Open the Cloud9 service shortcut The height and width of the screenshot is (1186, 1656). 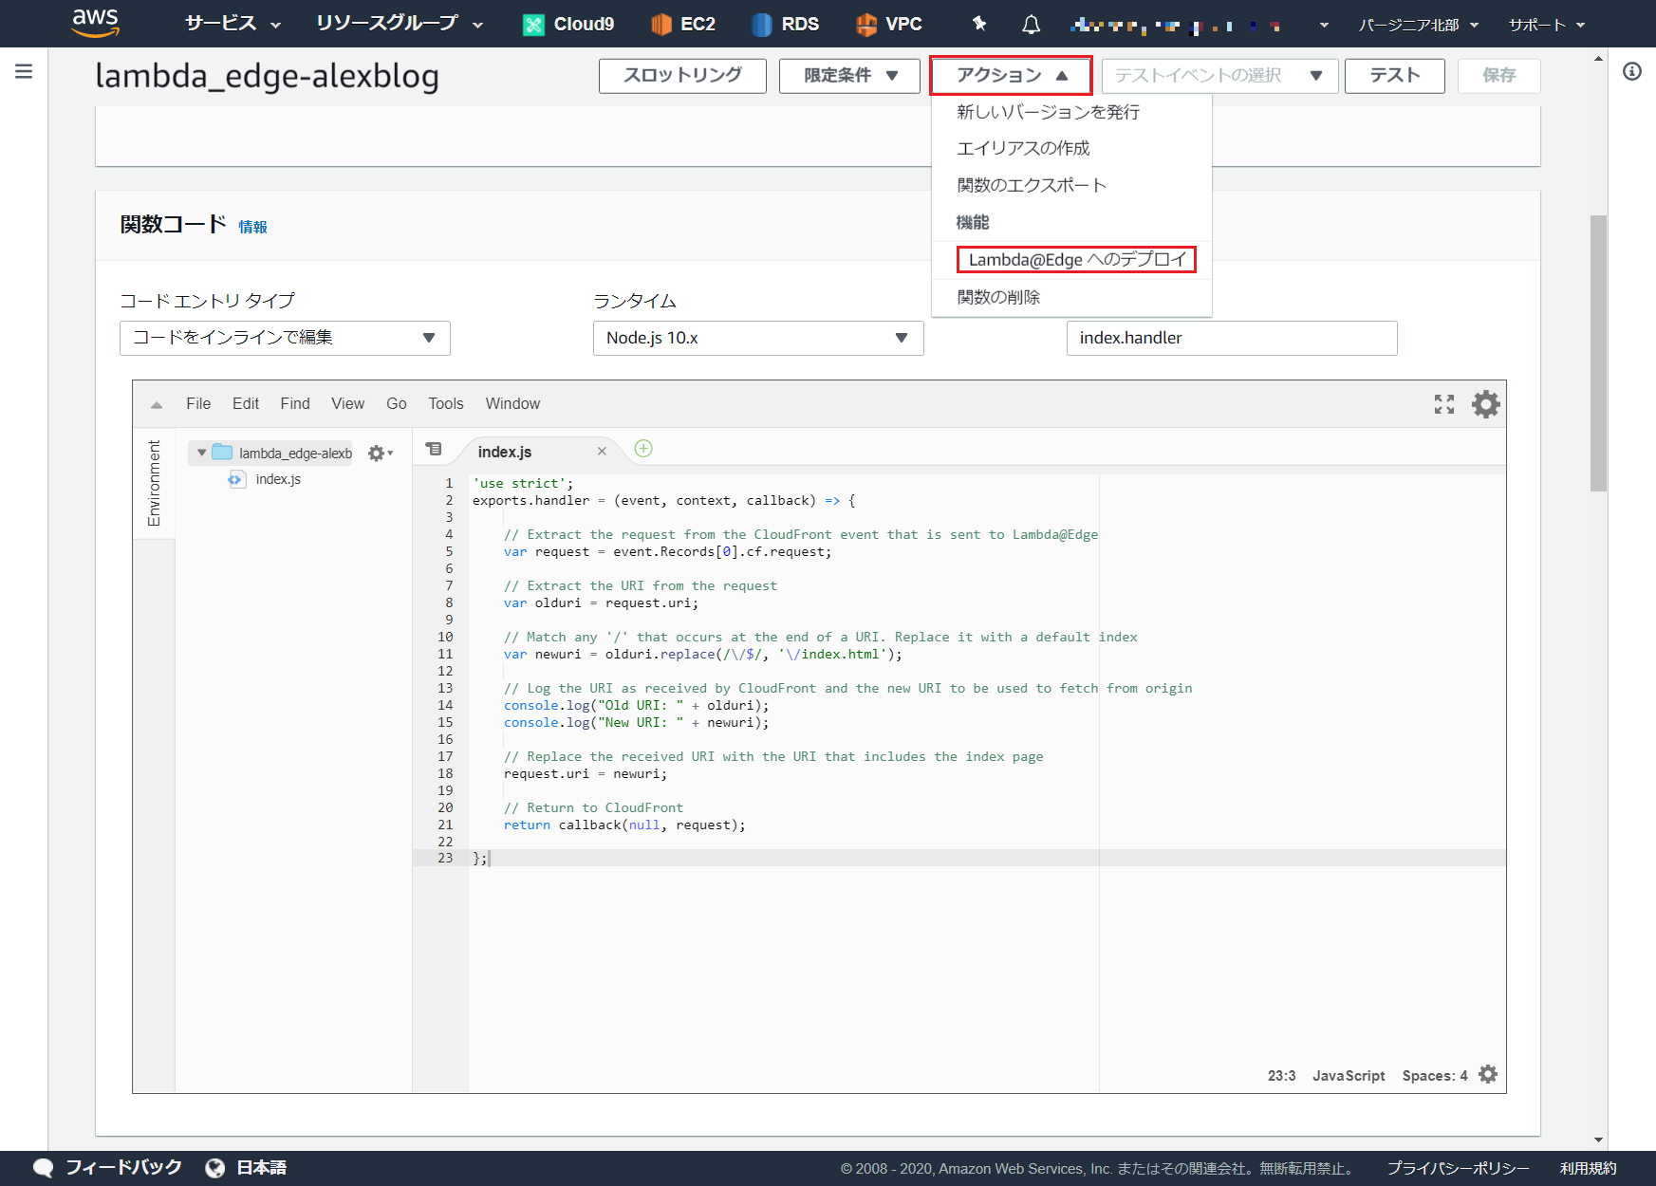point(568,24)
